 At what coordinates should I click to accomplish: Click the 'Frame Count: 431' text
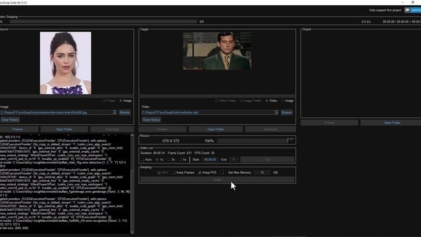click(180, 153)
